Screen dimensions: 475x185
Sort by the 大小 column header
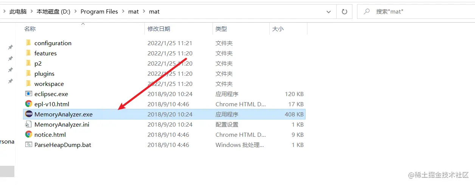click(278, 29)
